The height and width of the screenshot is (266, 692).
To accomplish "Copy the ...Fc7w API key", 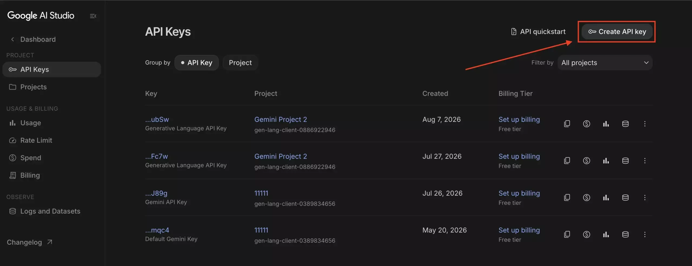I will click(x=567, y=161).
